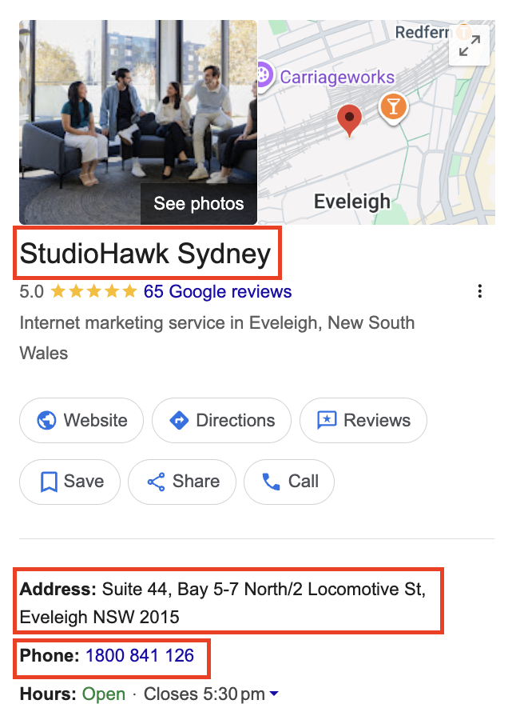Click the Eveleigh label on the map
This screenshot has width=524, height=720.
(x=352, y=202)
